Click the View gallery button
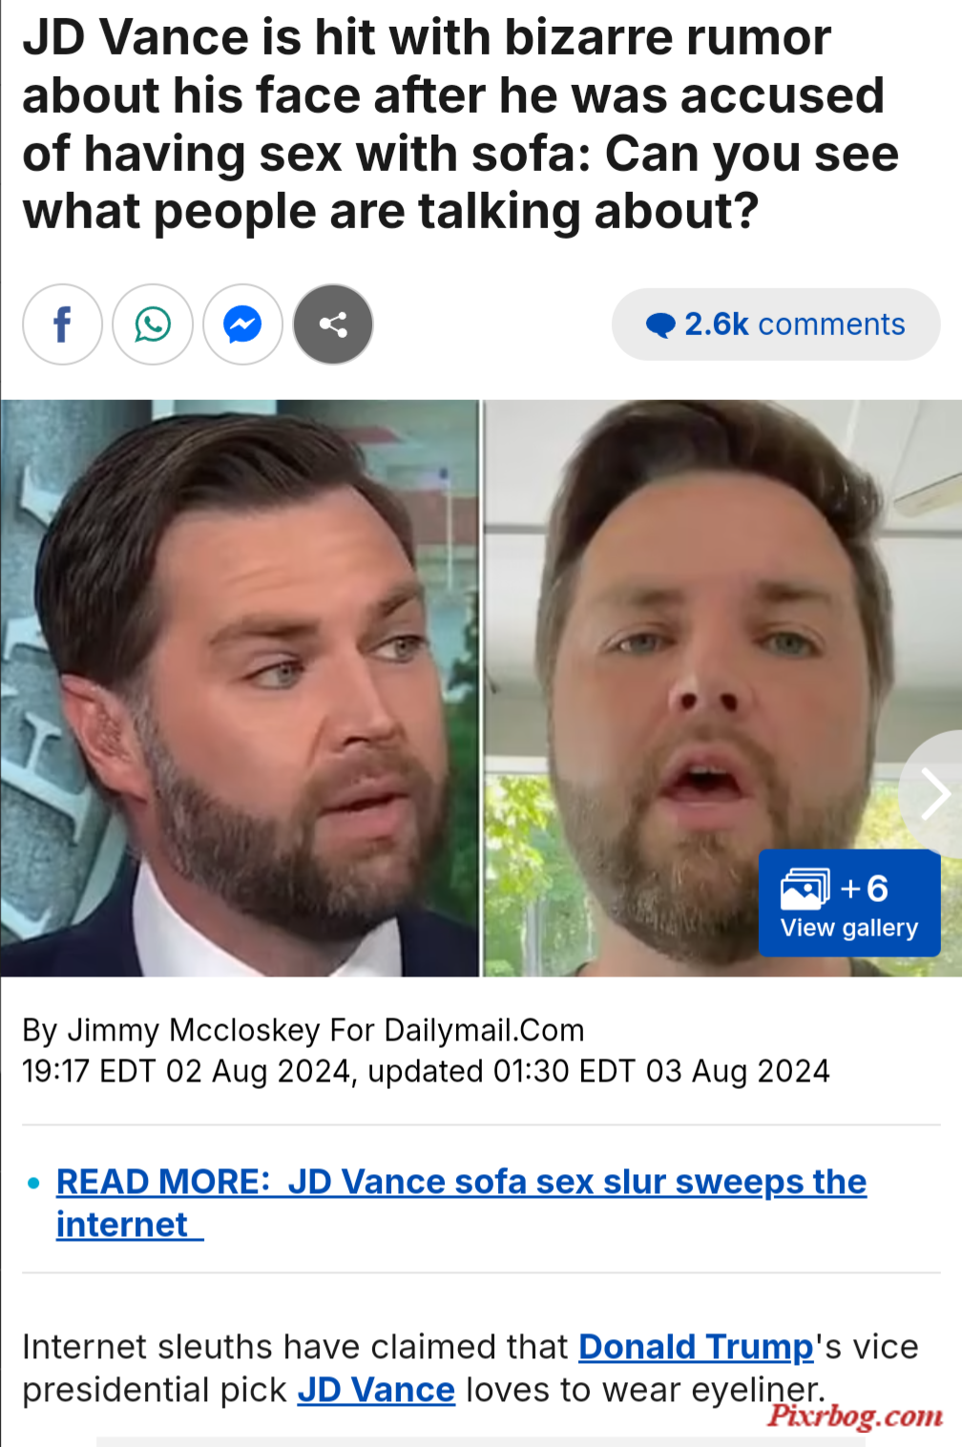This screenshot has width=962, height=1447. pos(849,903)
